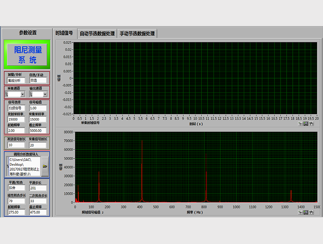
Task: Click the path type glyph beside file path
Action: click(8, 166)
